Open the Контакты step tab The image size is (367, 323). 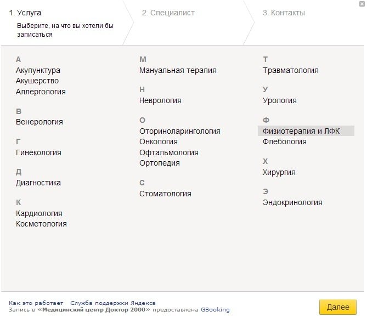(284, 13)
